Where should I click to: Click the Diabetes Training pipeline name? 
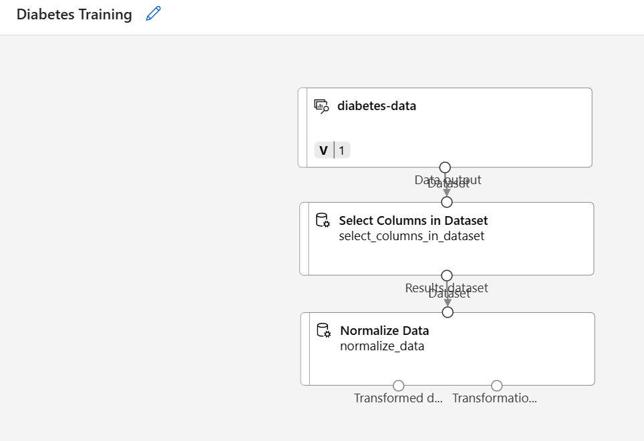click(x=74, y=15)
